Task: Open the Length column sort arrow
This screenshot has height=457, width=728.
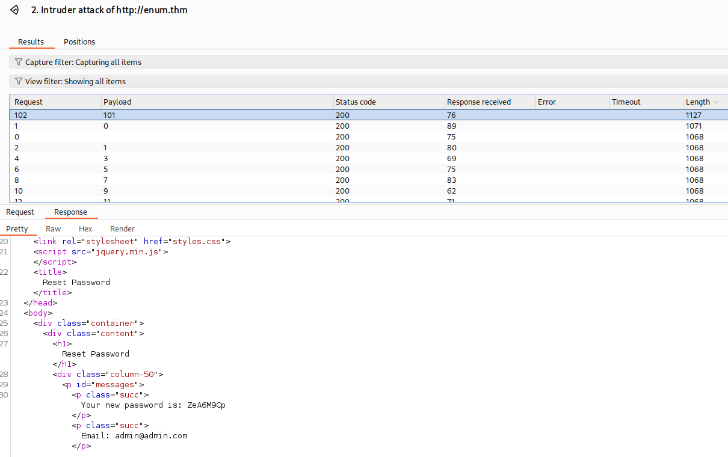Action: coord(715,102)
